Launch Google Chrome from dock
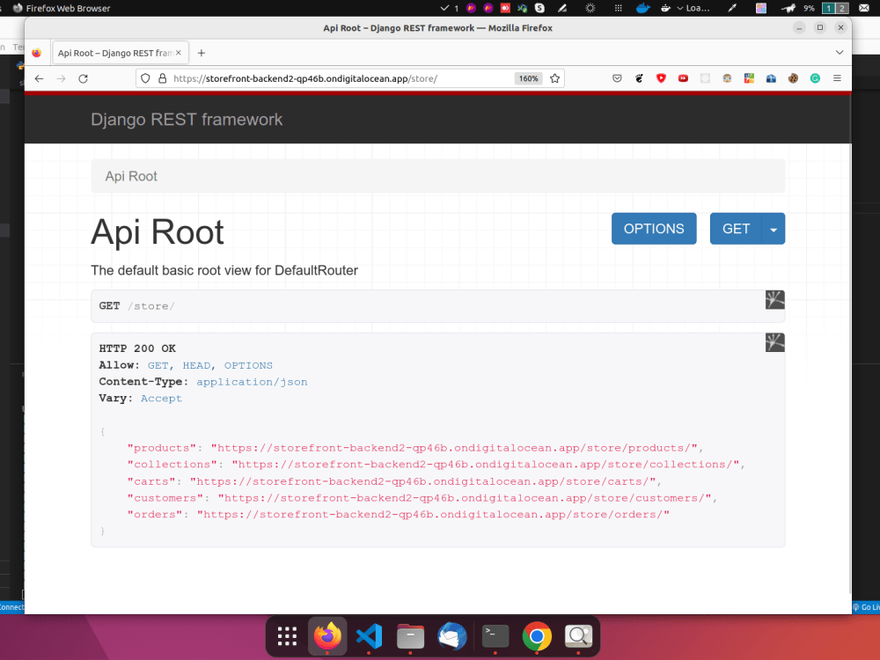Viewport: 880px width, 660px height. (x=537, y=636)
